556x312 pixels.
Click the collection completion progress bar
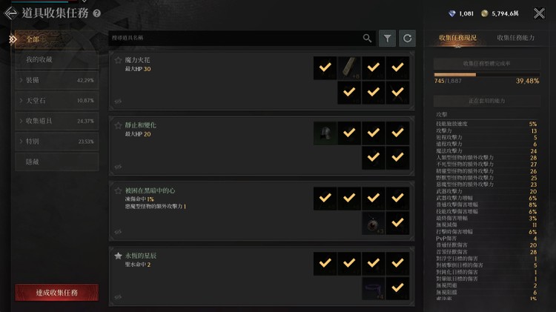[486, 74]
